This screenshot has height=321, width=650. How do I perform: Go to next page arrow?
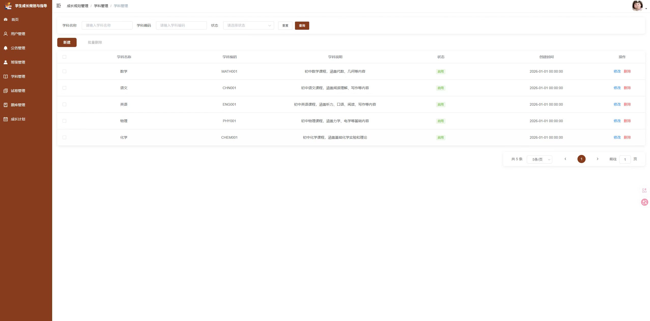(x=598, y=159)
